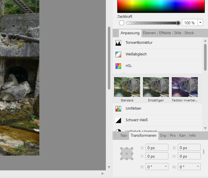Open the Pro tab

[x=173, y=136]
